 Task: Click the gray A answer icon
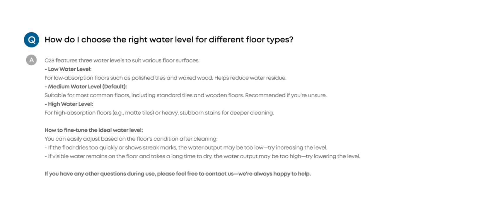[31, 60]
